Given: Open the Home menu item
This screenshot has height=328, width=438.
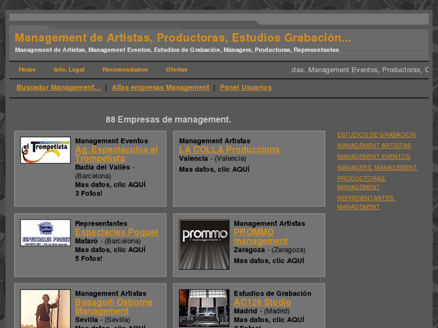Looking at the screenshot, I should [x=27, y=70].
